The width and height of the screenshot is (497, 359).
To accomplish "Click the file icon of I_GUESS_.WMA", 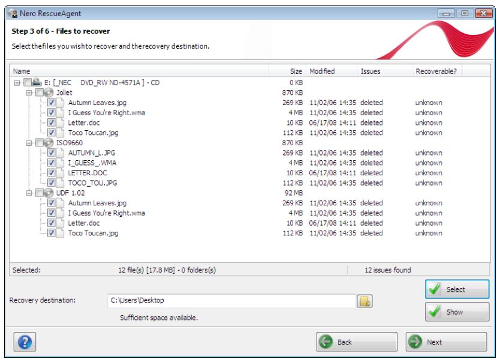I will click(x=61, y=163).
